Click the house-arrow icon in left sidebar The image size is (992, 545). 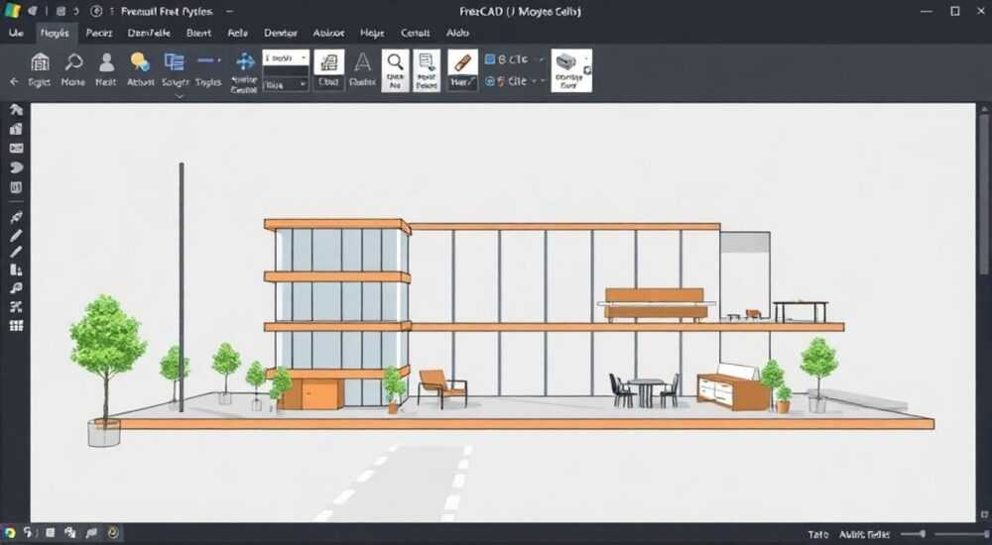coord(16,110)
